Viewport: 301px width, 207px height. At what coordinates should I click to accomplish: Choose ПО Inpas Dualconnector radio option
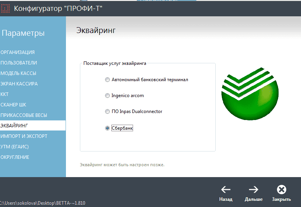point(107,111)
